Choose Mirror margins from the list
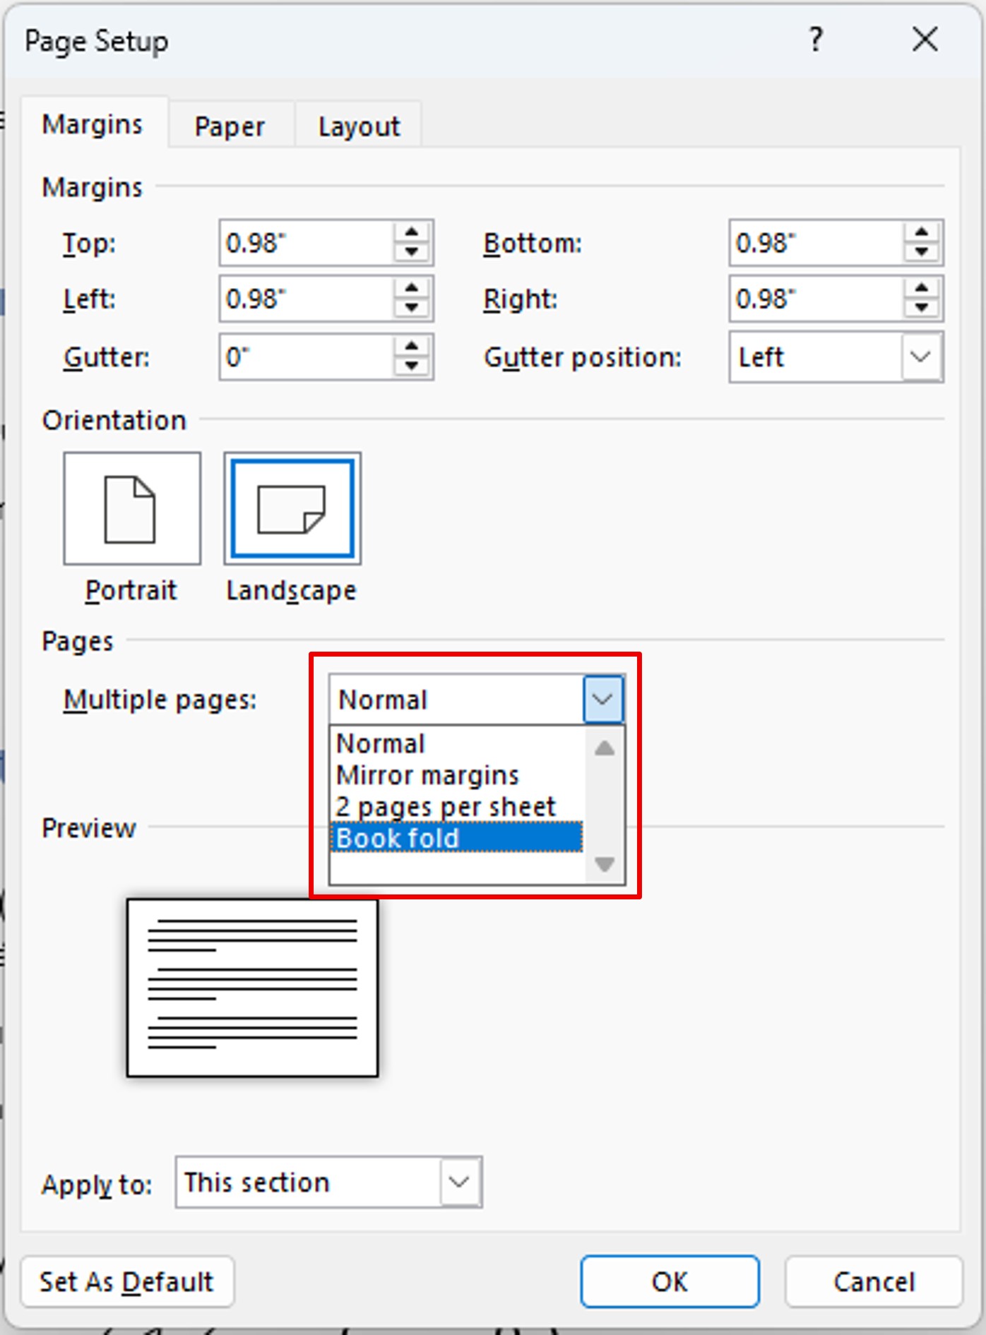 tap(456, 775)
